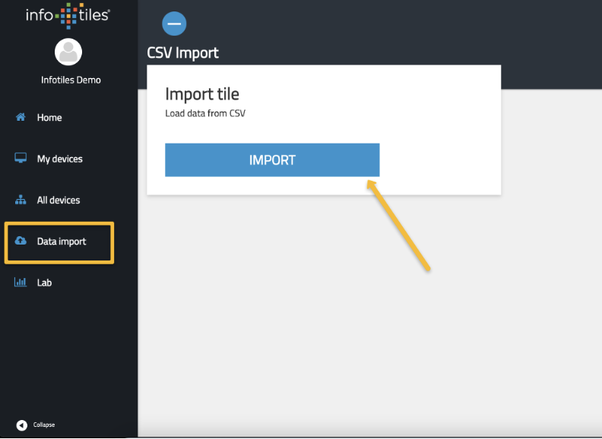Collapse the CSV Import section minus icon
Image resolution: width=602 pixels, height=439 pixels.
[174, 24]
